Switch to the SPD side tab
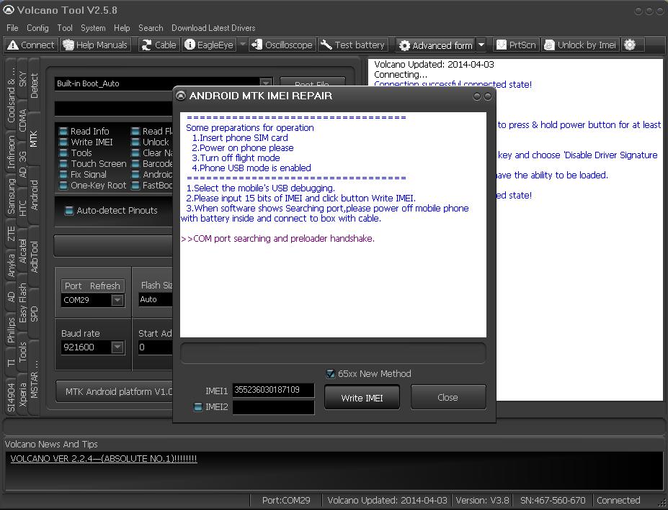Screen dimensions: 668x510 click(34, 314)
